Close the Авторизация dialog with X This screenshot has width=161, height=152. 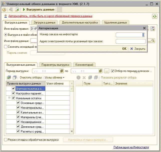click(144, 28)
